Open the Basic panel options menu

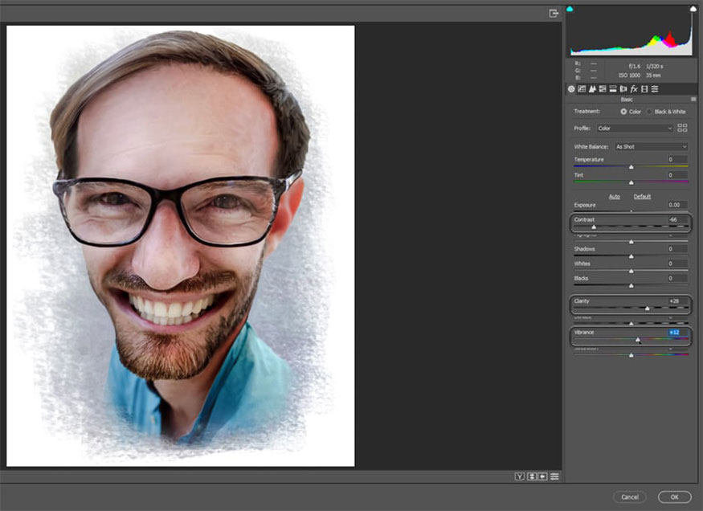click(x=693, y=99)
